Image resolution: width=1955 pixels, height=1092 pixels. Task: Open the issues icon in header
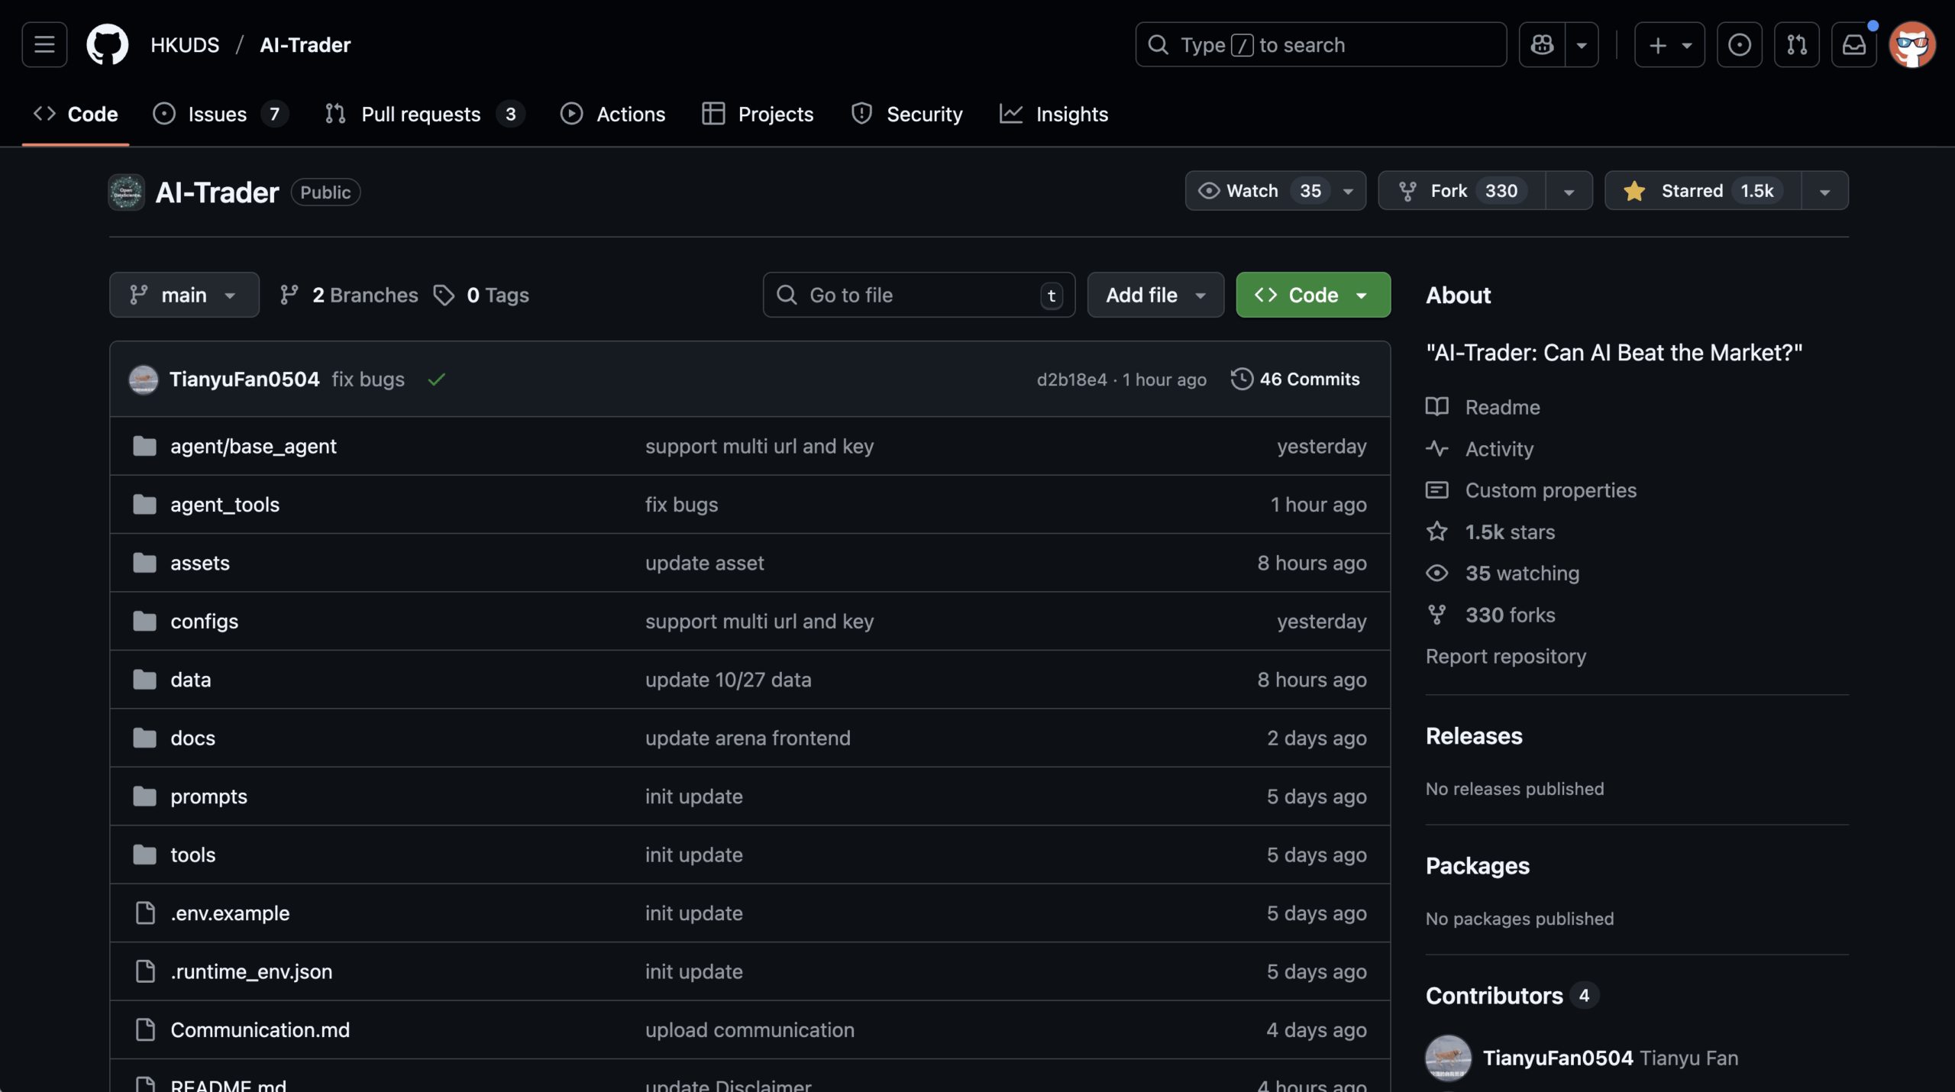[x=1739, y=44]
